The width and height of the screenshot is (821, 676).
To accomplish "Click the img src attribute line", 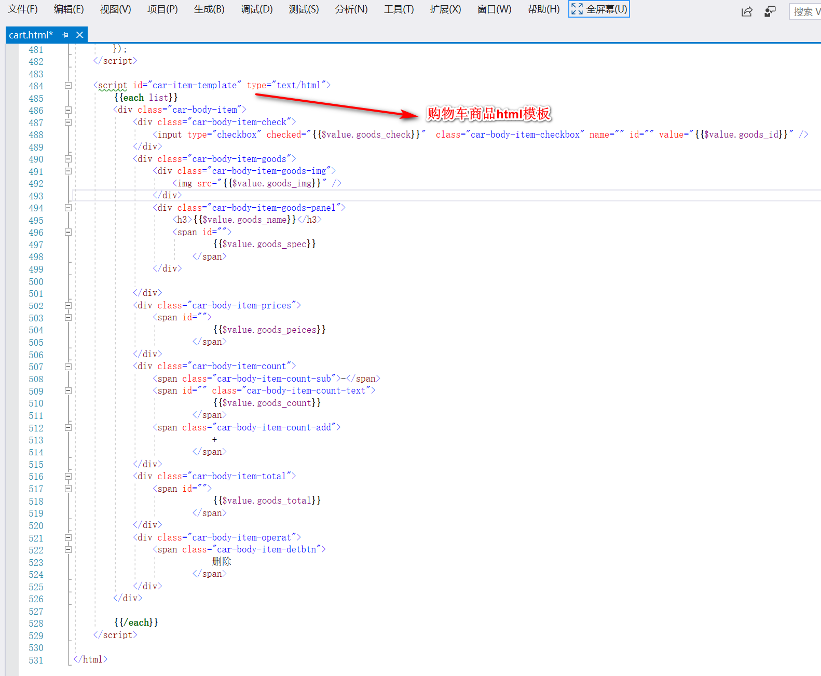I will pos(257,183).
